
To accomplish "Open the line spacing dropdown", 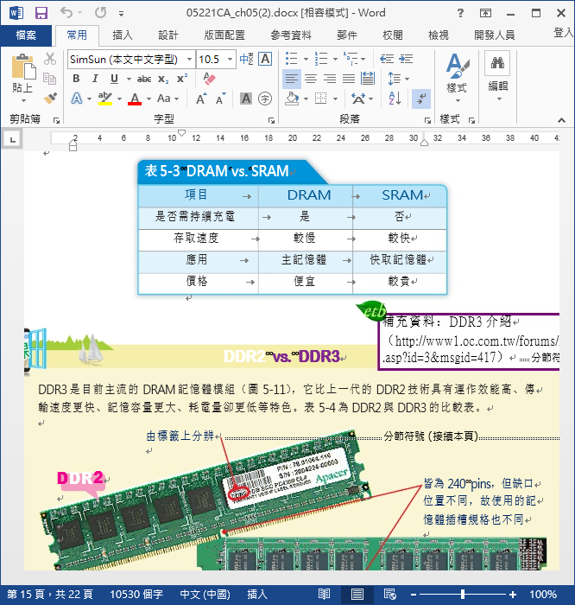I will (x=399, y=79).
